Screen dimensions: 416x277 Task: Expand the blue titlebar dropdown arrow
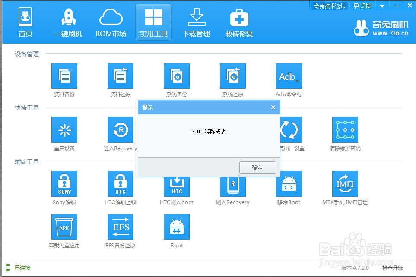(x=381, y=6)
